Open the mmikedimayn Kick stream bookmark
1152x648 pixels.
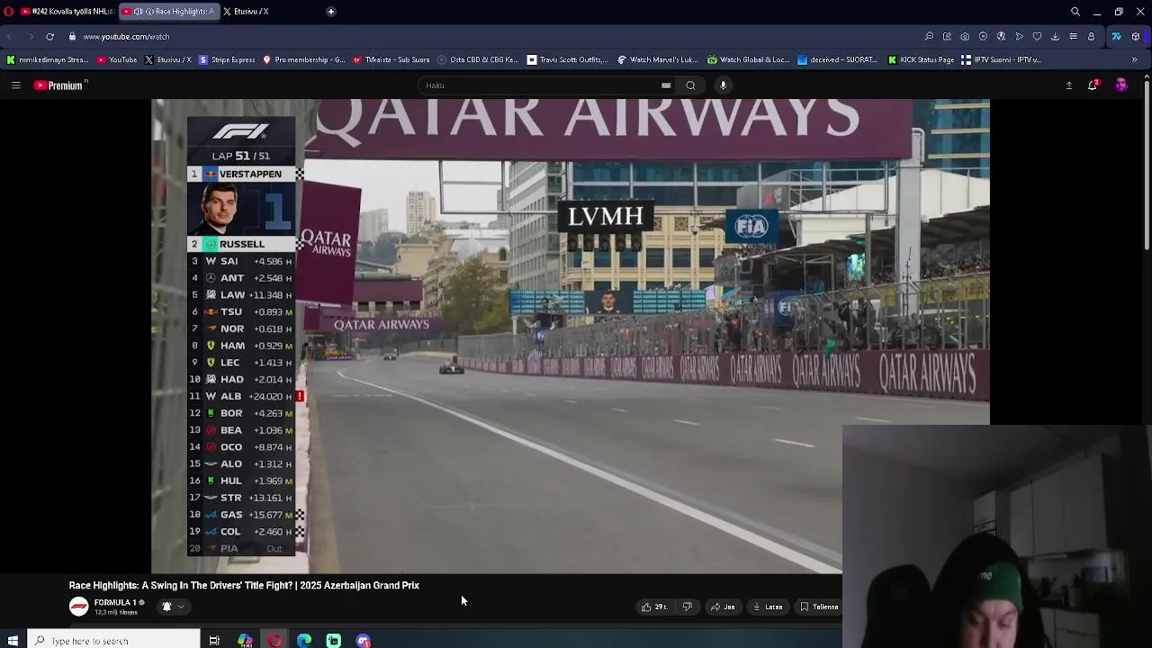[x=47, y=60]
